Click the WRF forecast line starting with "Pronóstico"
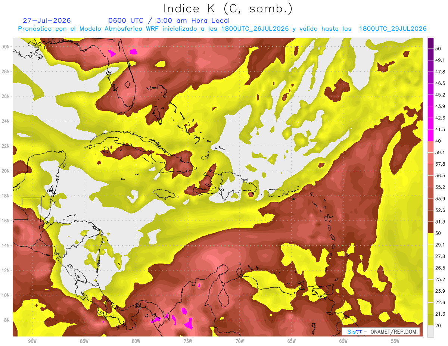Image resolution: width=448 pixels, height=346 pixels. [x=223, y=29]
